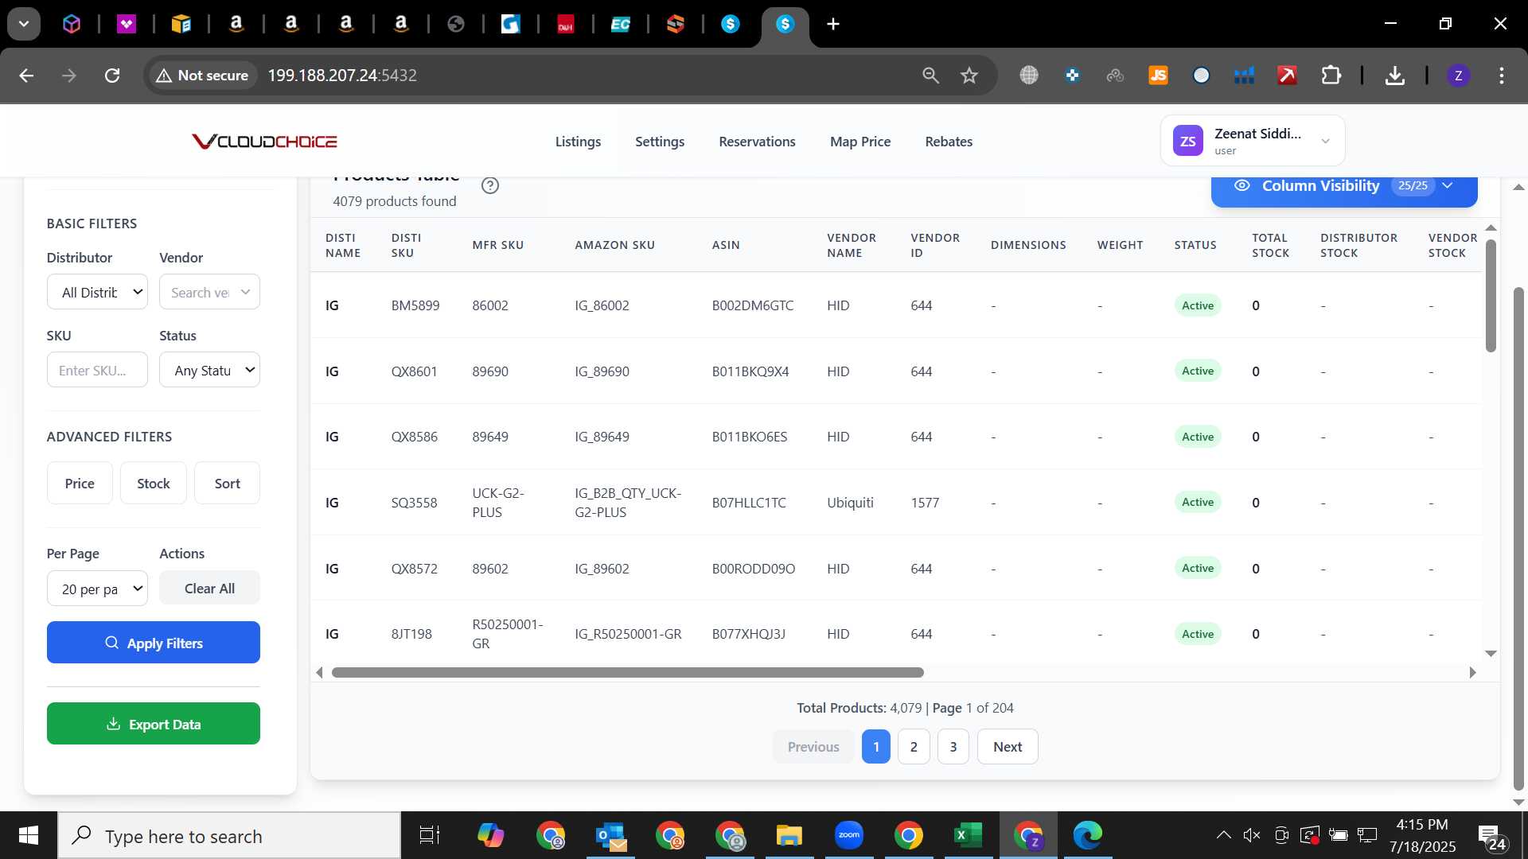Go back to previous page
Image resolution: width=1528 pixels, height=859 pixels.
(x=26, y=76)
